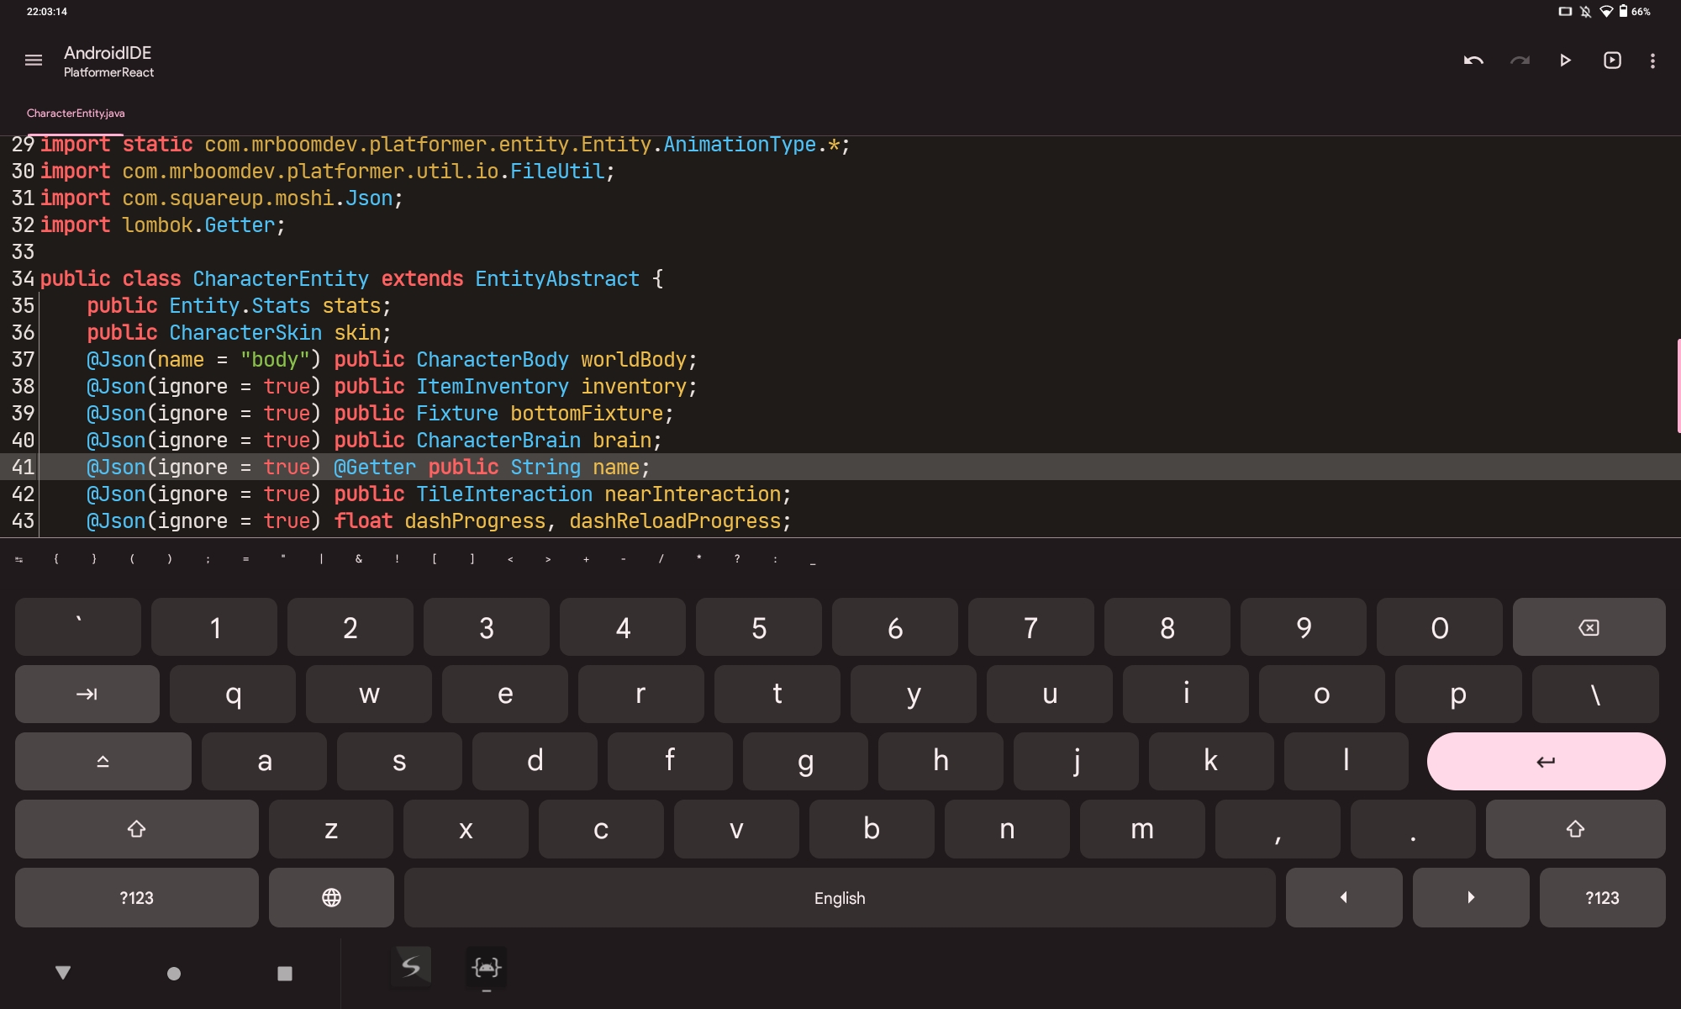Open recent apps with square button
This screenshot has width=1681, height=1009.
pyautogui.click(x=284, y=973)
